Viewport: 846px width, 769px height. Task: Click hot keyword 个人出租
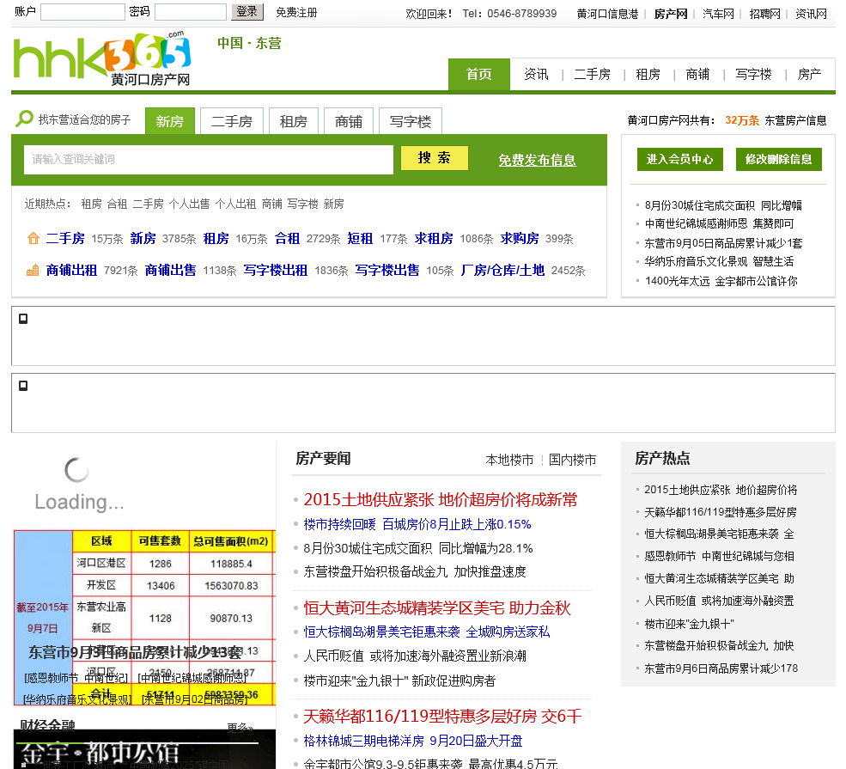click(x=235, y=204)
